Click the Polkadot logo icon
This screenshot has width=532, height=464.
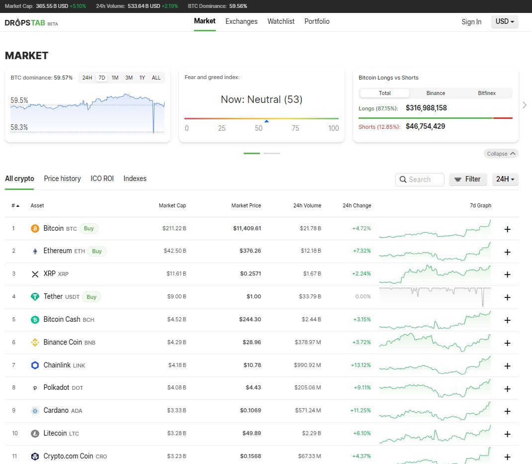[35, 388]
